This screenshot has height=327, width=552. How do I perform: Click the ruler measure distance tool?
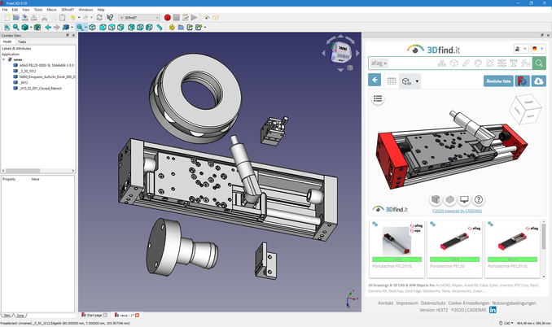click(160, 27)
